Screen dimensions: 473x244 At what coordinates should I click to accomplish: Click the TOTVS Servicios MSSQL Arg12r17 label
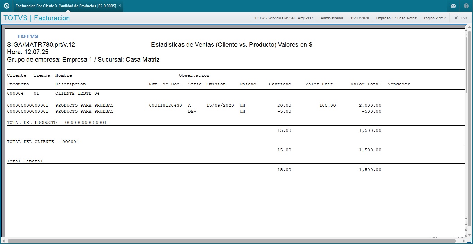[x=284, y=18]
